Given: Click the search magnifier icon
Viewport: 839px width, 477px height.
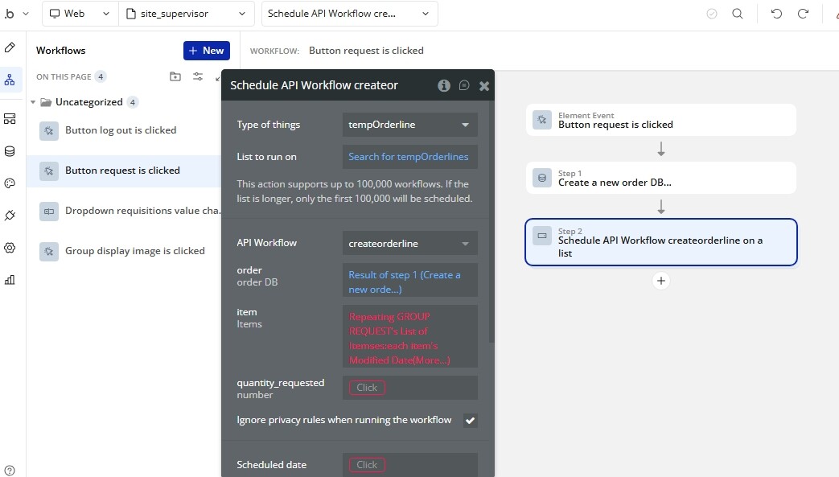Looking at the screenshot, I should pos(738,14).
